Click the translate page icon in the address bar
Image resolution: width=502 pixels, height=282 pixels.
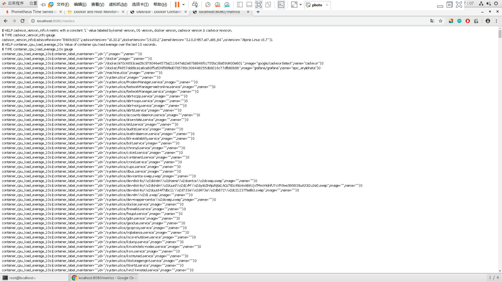(x=432, y=21)
